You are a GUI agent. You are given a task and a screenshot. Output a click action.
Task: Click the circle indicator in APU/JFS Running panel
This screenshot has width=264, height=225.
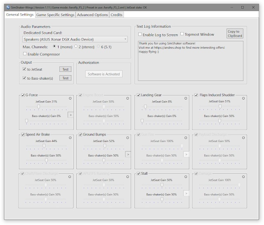click(127, 177)
